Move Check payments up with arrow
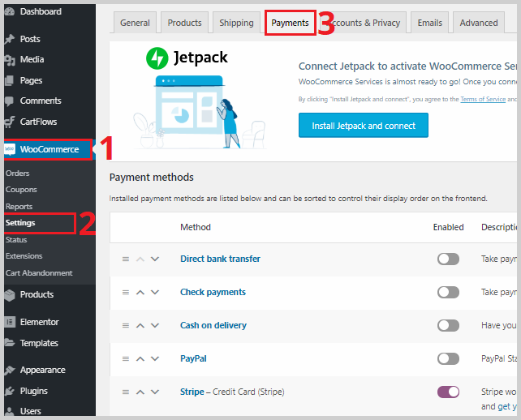Viewport: 521px width, 420px height. click(140, 292)
